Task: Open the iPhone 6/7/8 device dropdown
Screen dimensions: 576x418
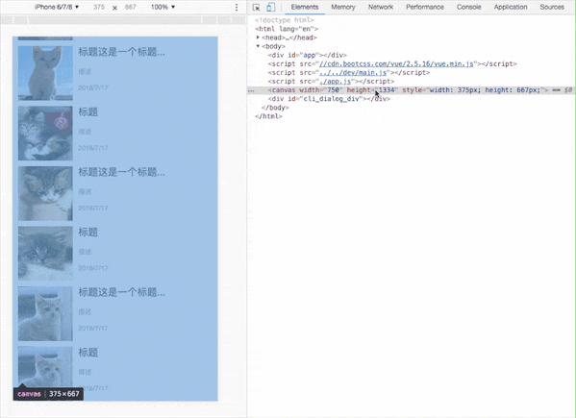Action: pos(57,7)
